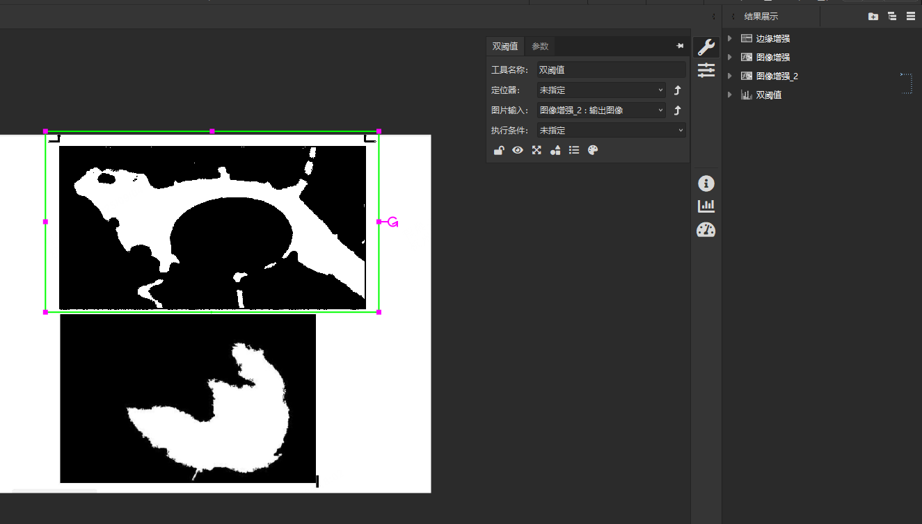Click inside the 工具名称 input field
Viewport: 922px width, 524px height.
(x=611, y=69)
